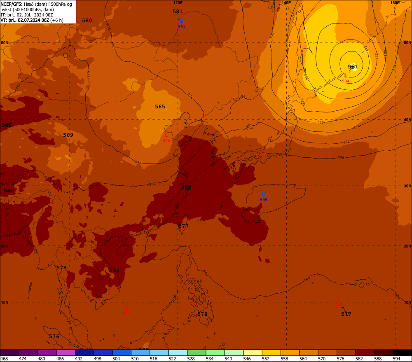Select the 580 value label
The height and width of the screenshot is (362, 412).
(x=87, y=21)
